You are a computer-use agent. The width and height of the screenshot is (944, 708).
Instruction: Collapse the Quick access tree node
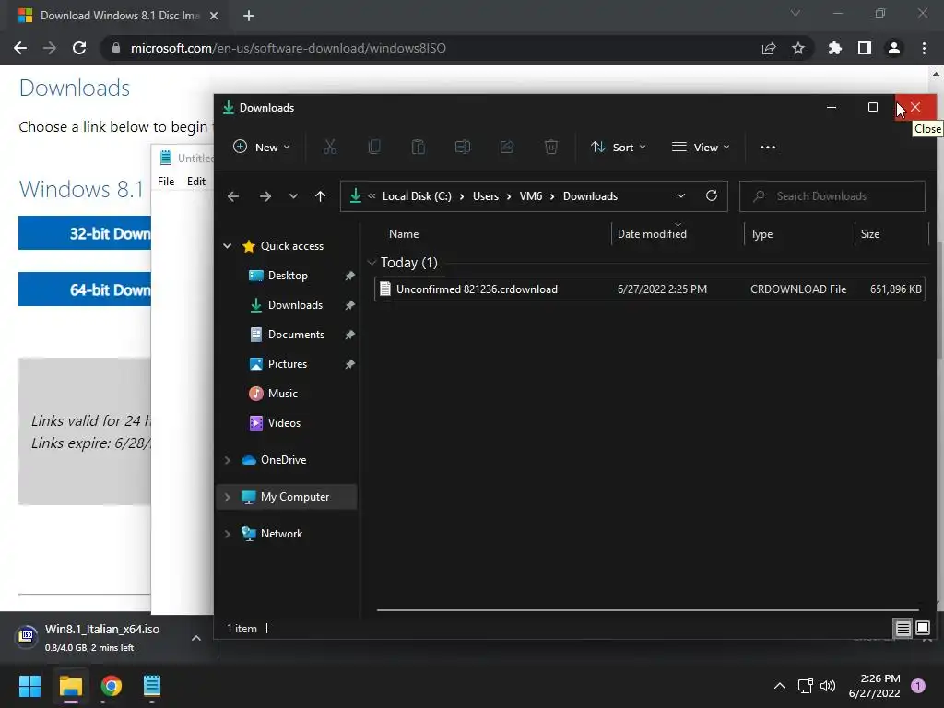point(228,245)
